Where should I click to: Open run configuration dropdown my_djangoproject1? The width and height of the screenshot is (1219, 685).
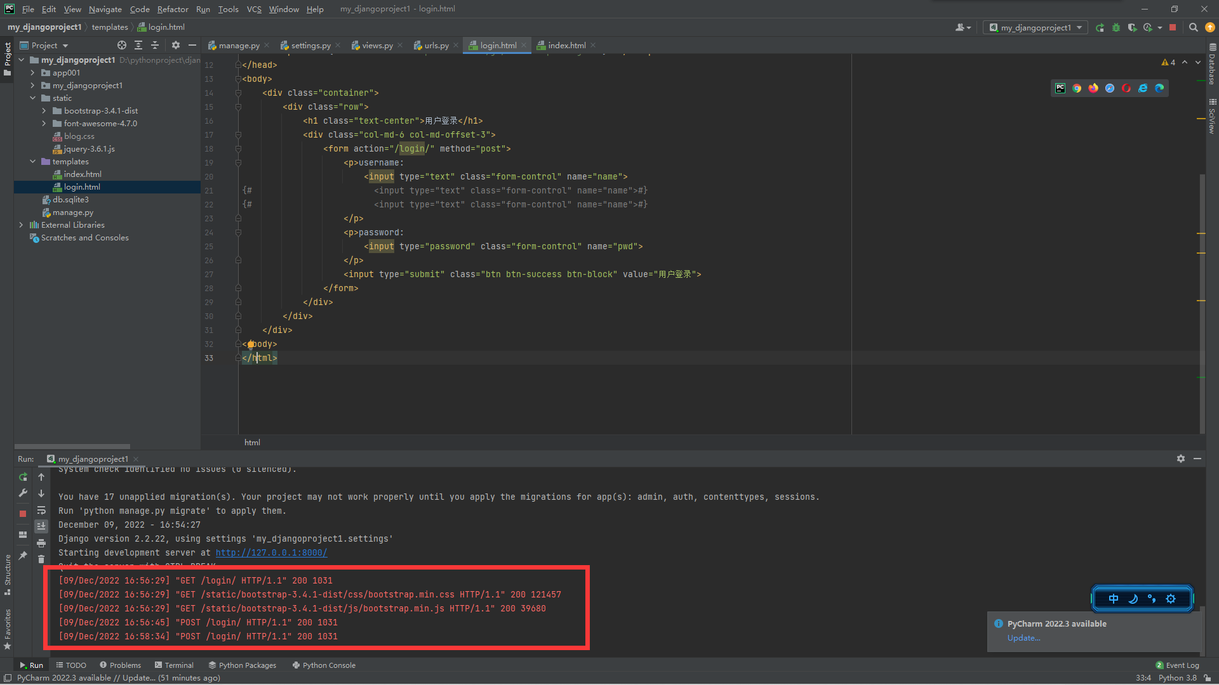1036,27
